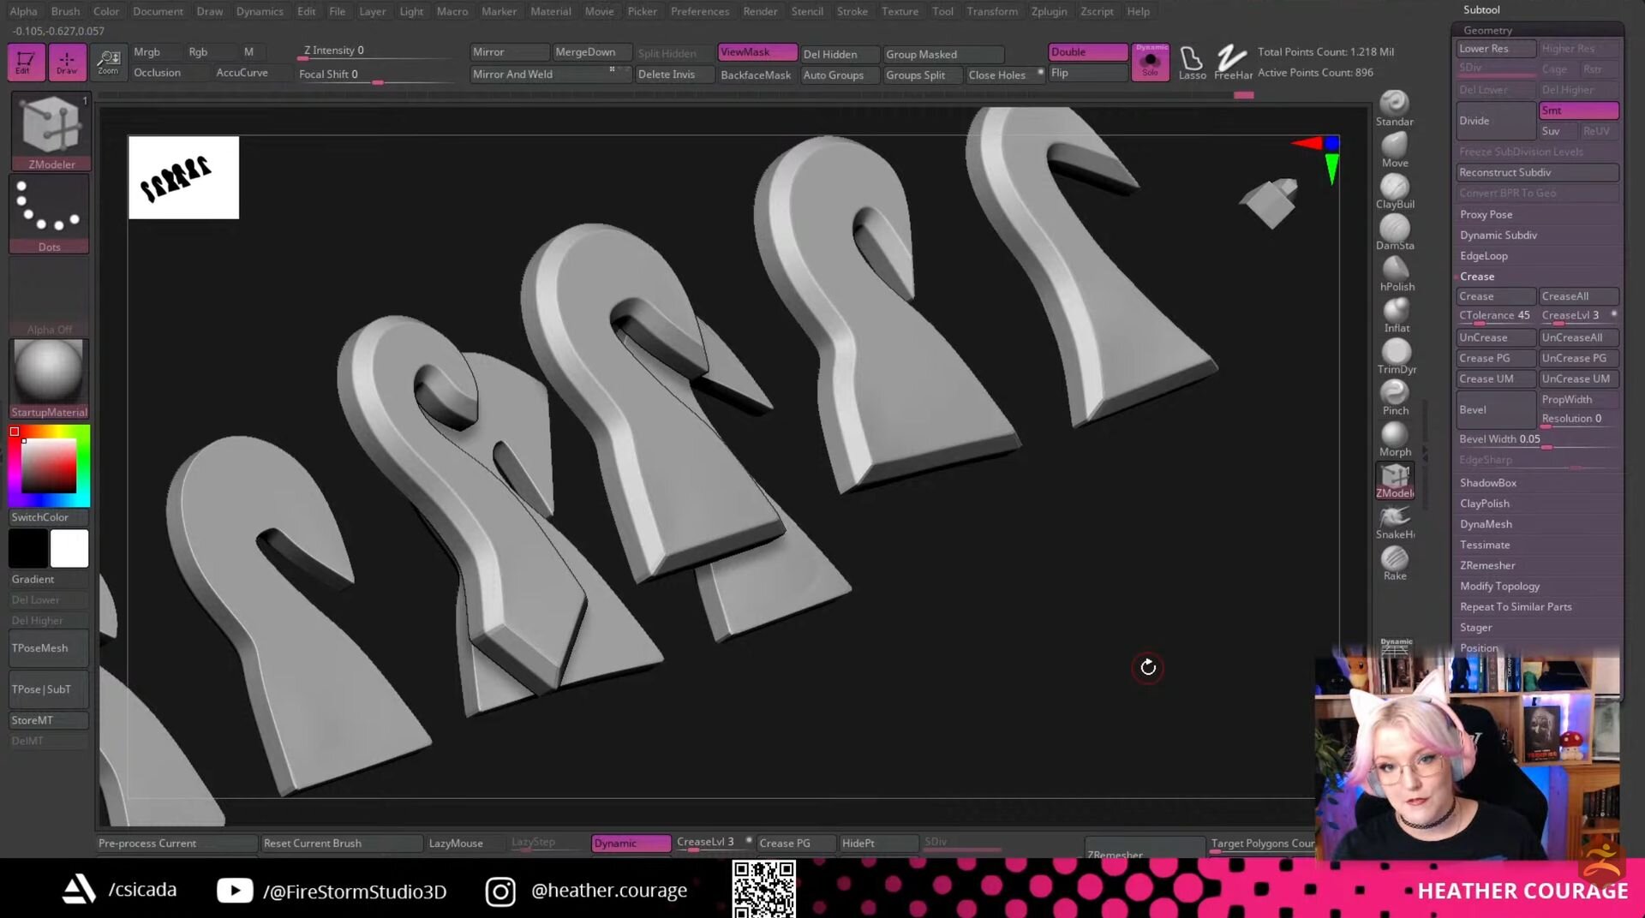Viewport: 1645px width, 918px height.
Task: Toggle the M material channel button
Action: pos(248,52)
